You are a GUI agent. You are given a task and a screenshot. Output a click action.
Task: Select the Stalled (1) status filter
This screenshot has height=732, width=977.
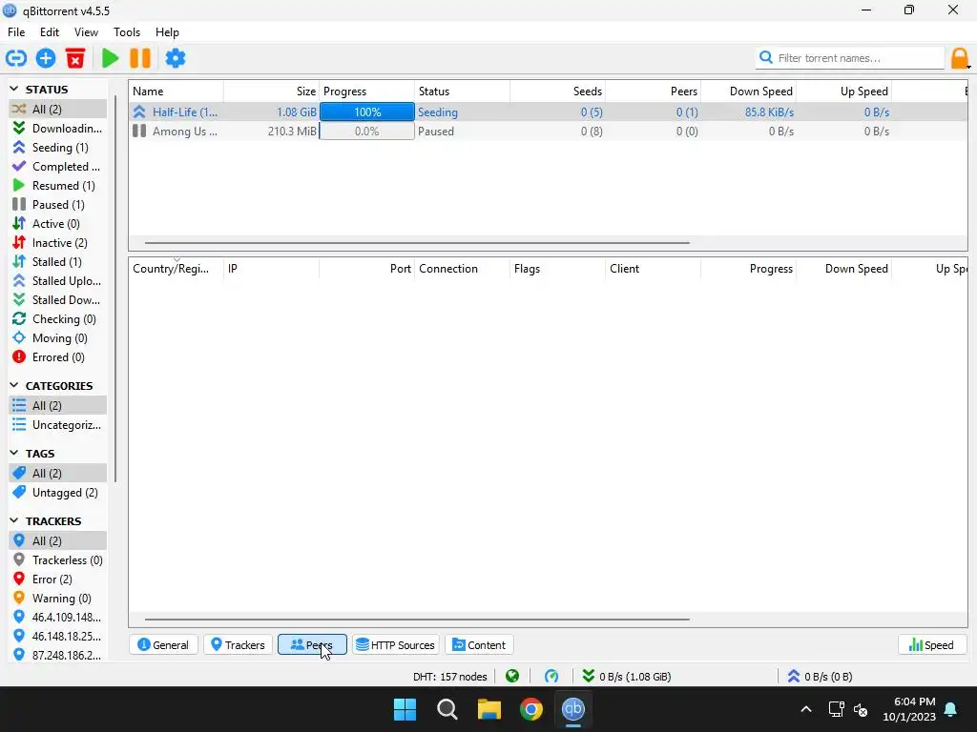57,262
